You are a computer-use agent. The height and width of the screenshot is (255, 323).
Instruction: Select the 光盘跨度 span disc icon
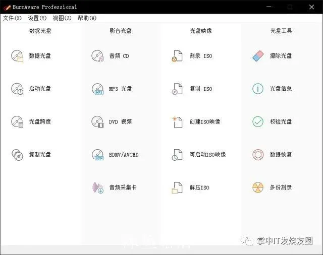[x=17, y=121]
